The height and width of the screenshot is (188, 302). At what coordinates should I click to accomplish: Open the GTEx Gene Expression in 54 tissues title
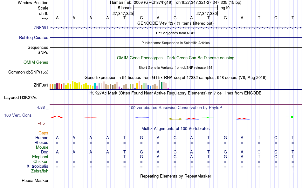tap(175, 78)
